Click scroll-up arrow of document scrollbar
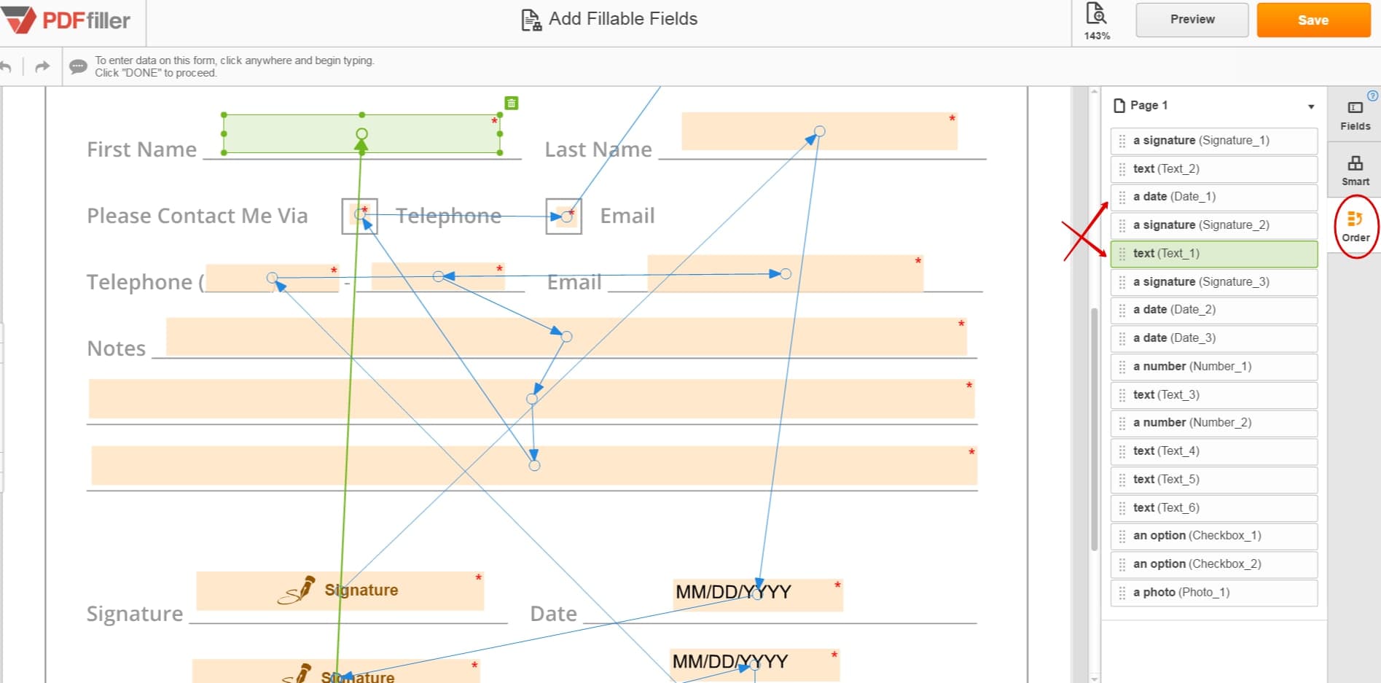The height and width of the screenshot is (683, 1381). click(1094, 92)
